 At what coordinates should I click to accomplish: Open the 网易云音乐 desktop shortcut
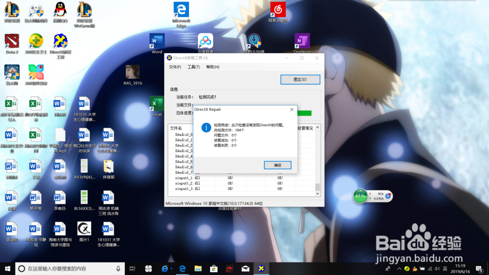[278, 13]
